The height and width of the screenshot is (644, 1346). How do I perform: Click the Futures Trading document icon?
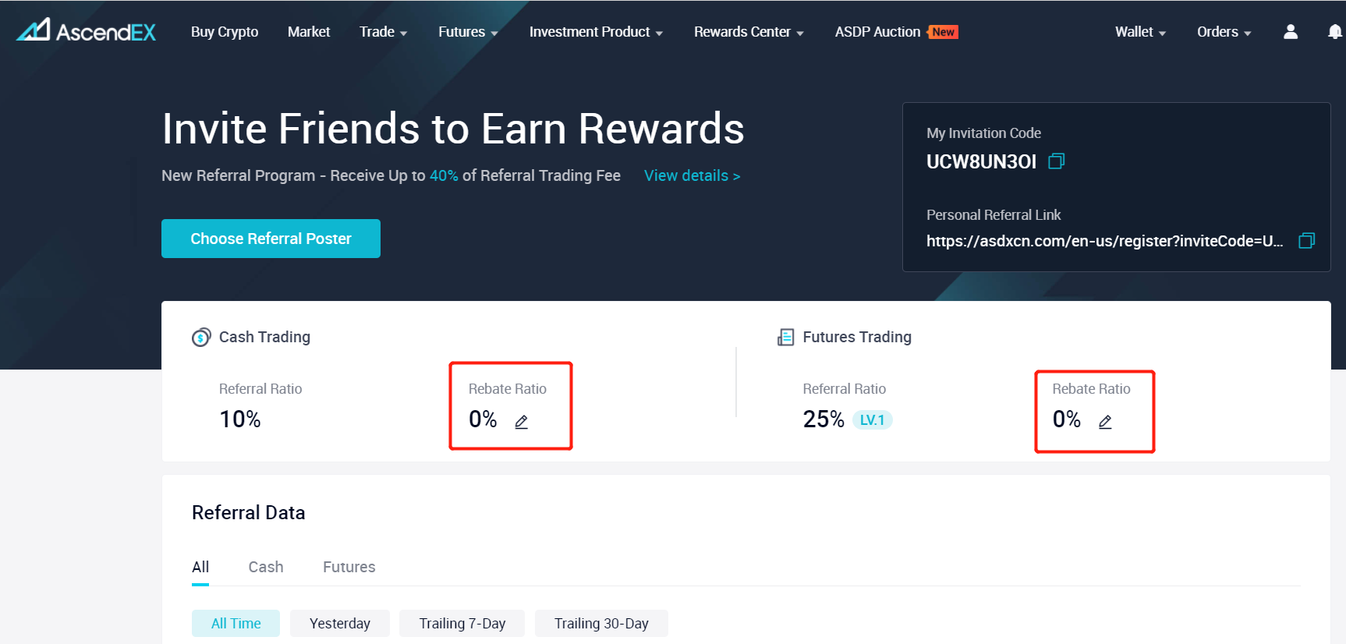(785, 338)
